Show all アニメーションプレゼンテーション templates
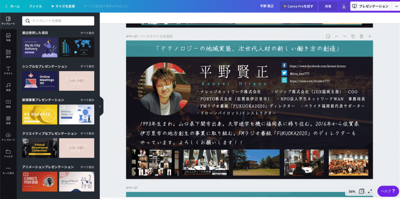Viewport: 400px width, 199px height. (87, 167)
